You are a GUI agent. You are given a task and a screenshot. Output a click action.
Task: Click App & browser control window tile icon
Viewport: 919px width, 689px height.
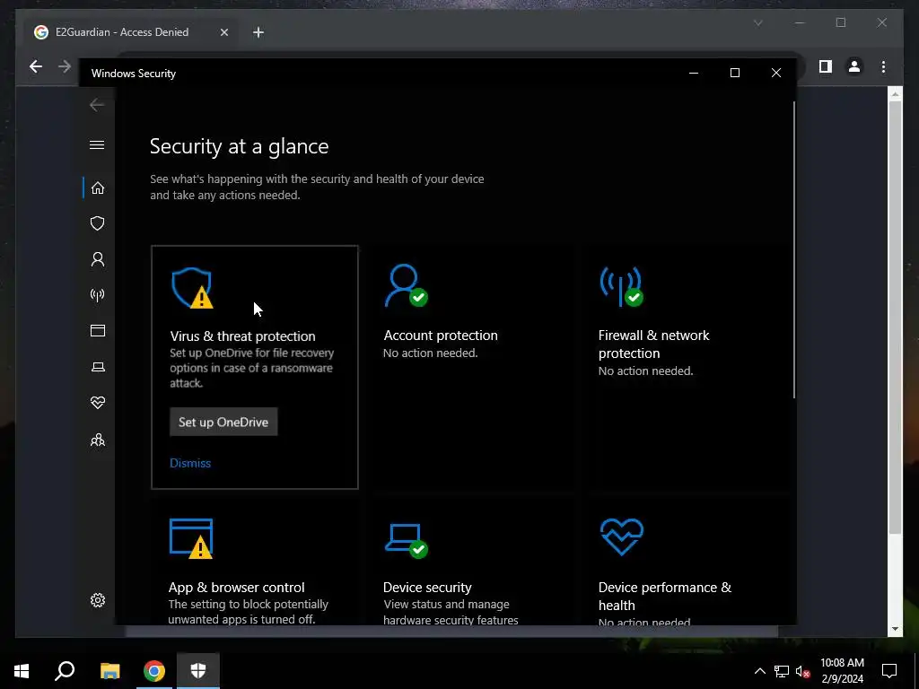click(x=192, y=538)
